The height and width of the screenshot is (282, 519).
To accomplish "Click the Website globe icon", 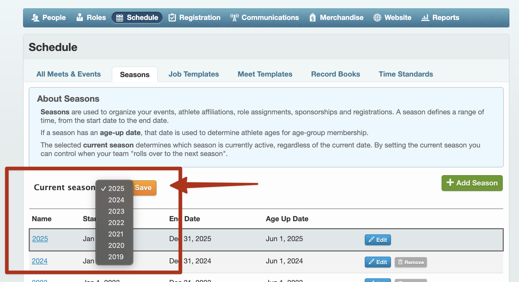I will (x=377, y=18).
